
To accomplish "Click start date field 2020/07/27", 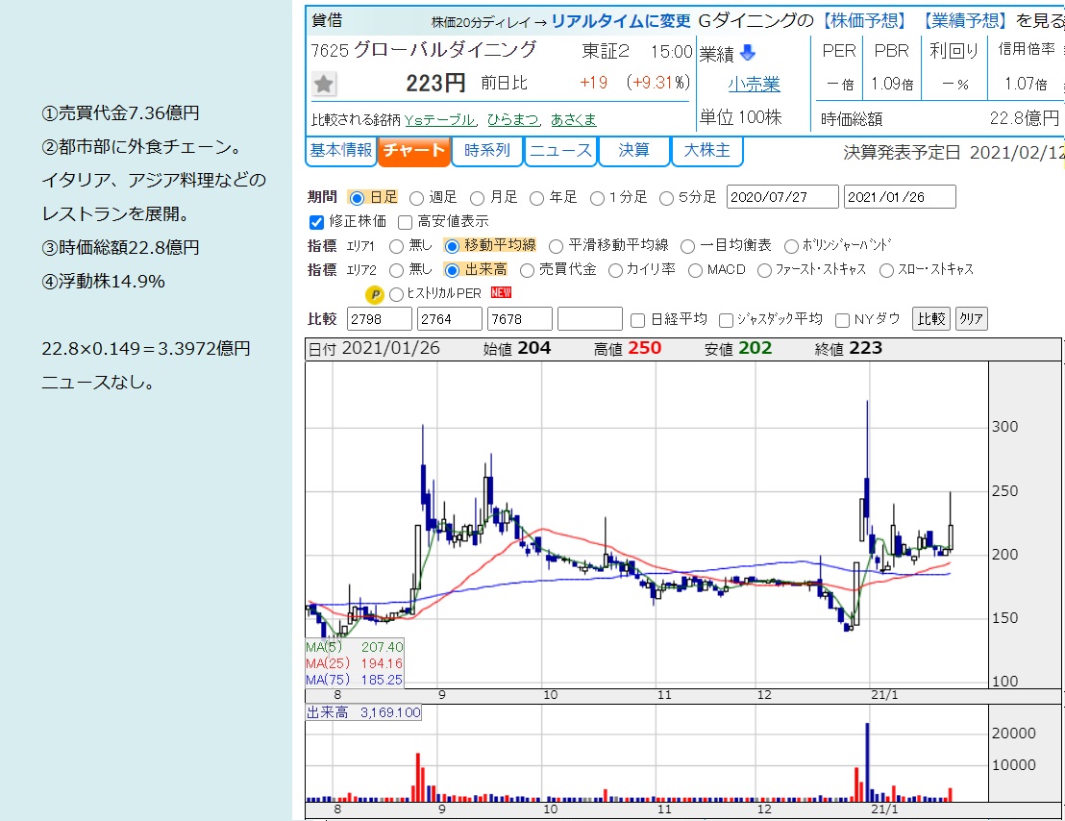I will click(x=782, y=197).
